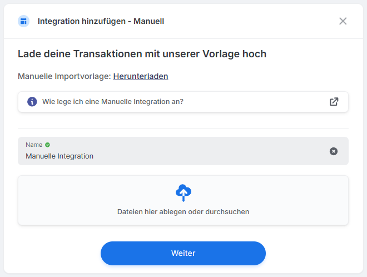
Task: Click the dialog title 'Integration hinzufügen - Manuell'
Action: click(101, 21)
